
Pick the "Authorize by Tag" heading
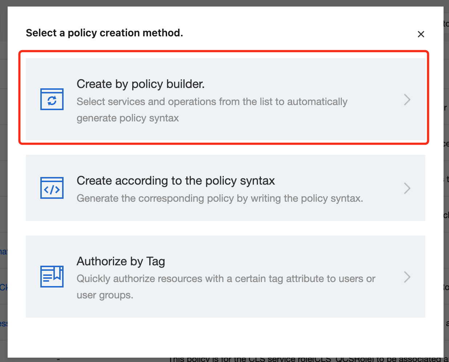tap(121, 261)
